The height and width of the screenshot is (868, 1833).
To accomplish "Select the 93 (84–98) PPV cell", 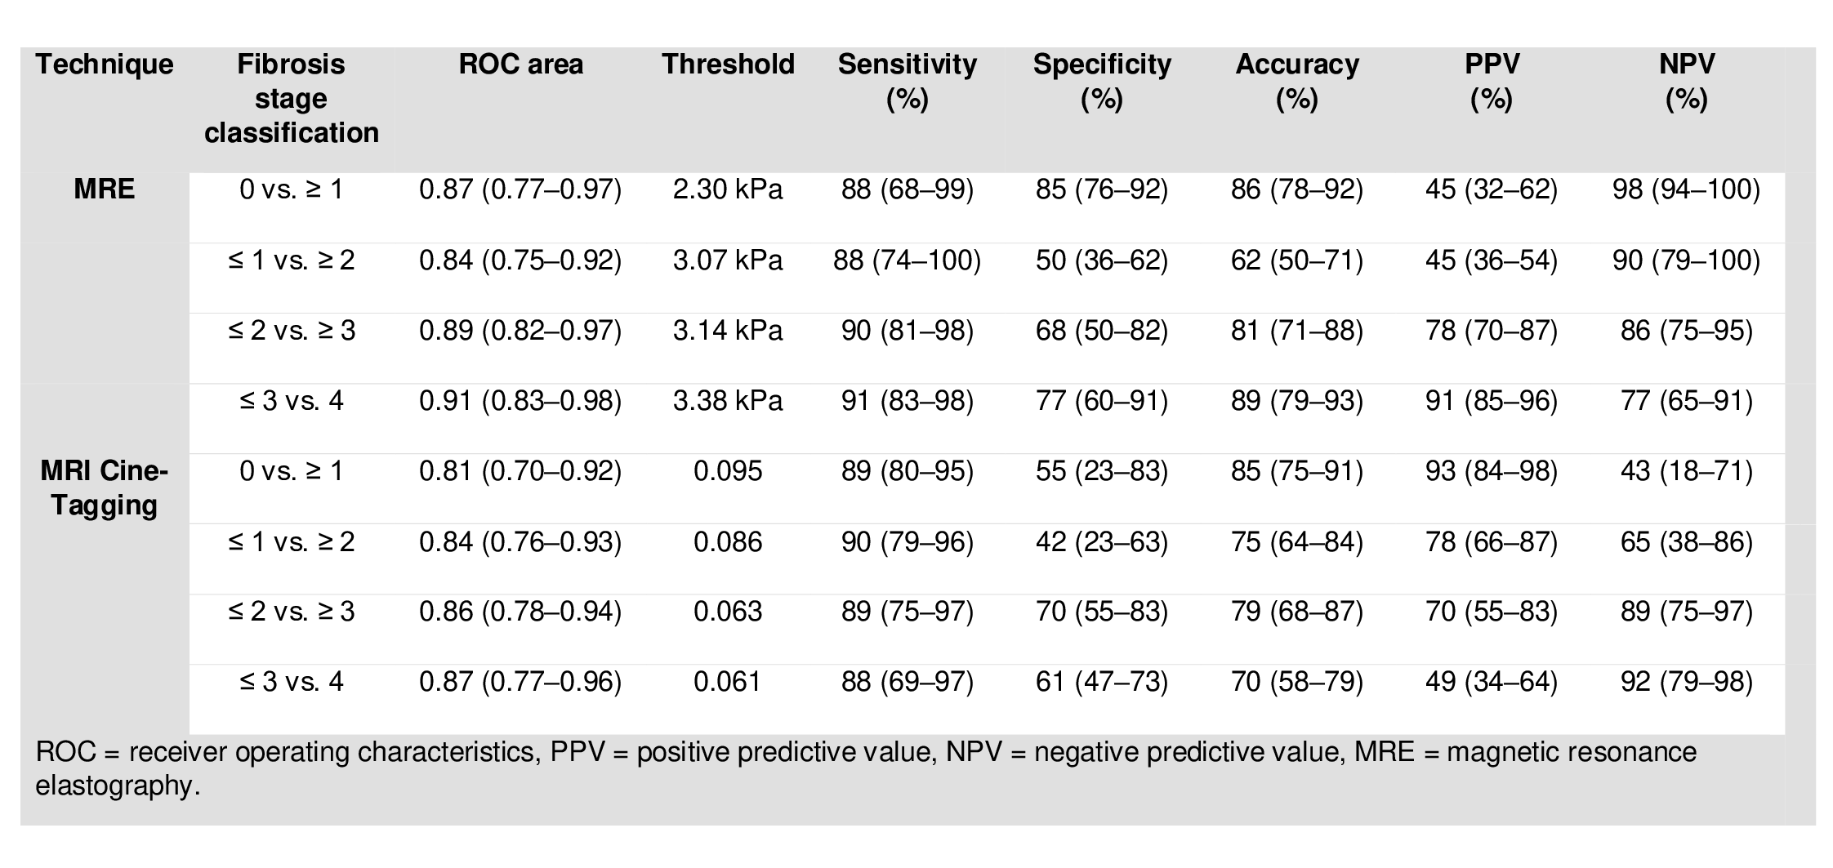I will (x=1492, y=471).
